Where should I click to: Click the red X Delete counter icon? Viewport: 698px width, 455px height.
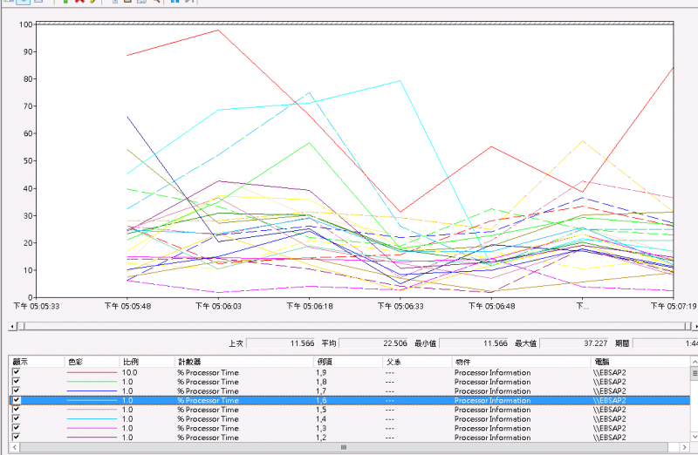(79, 2)
